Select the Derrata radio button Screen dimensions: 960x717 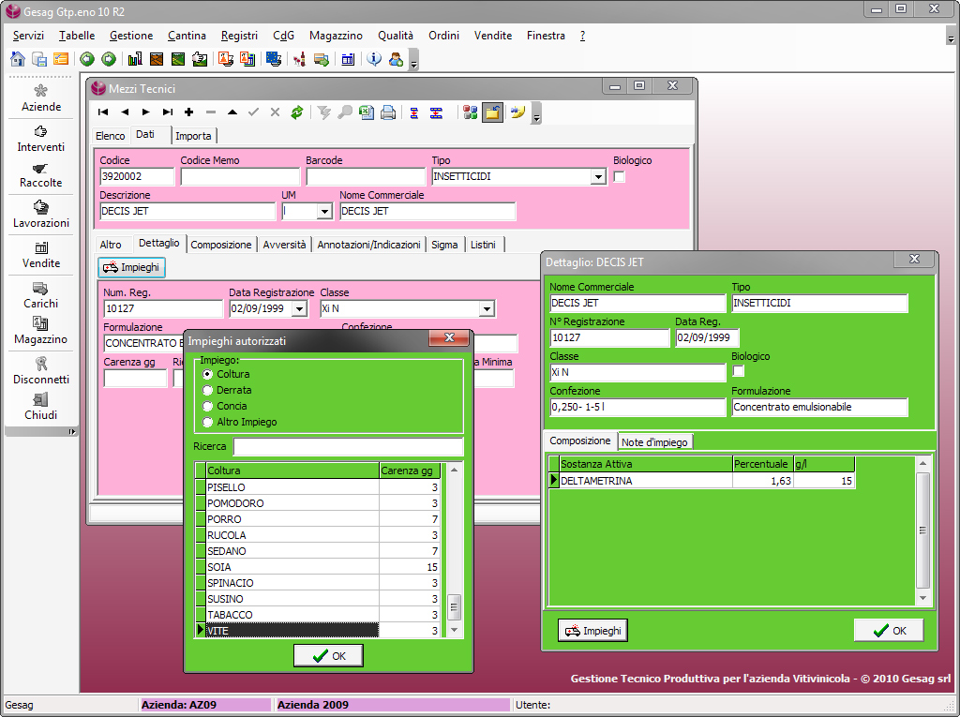[207, 390]
